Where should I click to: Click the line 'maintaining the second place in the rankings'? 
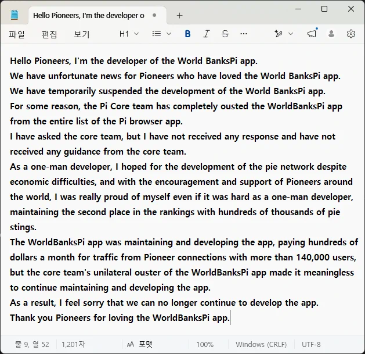pyautogui.click(x=175, y=212)
